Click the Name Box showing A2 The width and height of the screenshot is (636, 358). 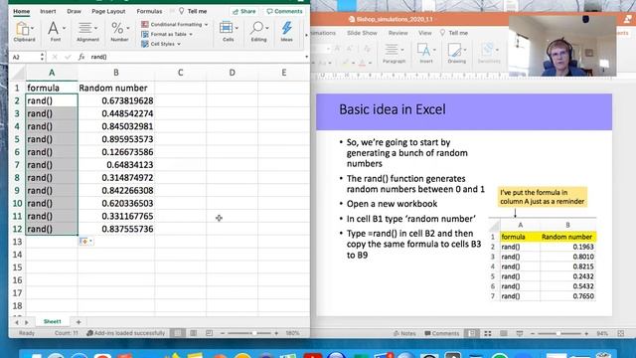(x=25, y=57)
